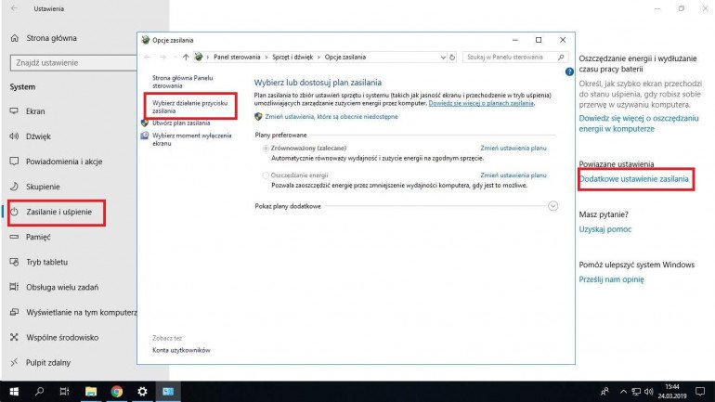715x402 pixels.
Task: Open Skupienie settings
Action: pos(43,187)
